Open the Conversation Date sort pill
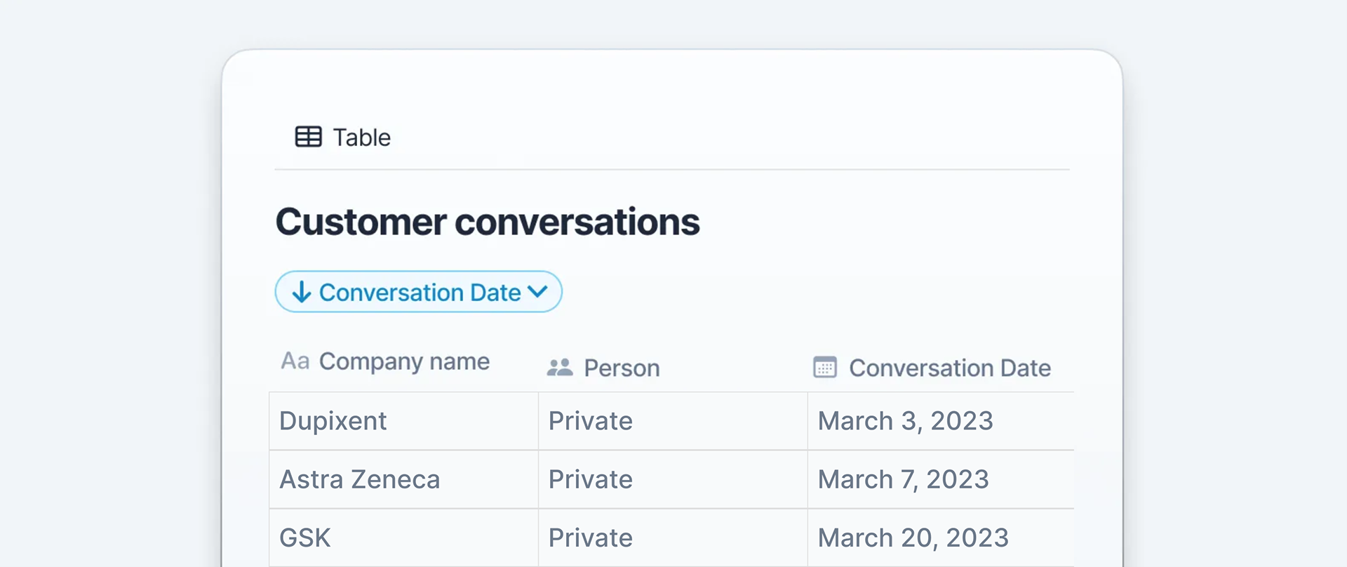Viewport: 1347px width, 567px height. 418,292
